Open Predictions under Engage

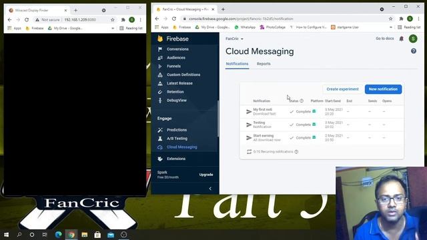[x=177, y=130]
